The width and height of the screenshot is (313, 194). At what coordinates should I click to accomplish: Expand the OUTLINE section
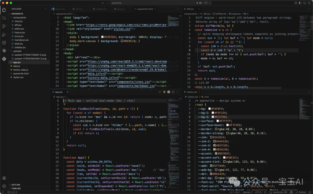(16, 185)
